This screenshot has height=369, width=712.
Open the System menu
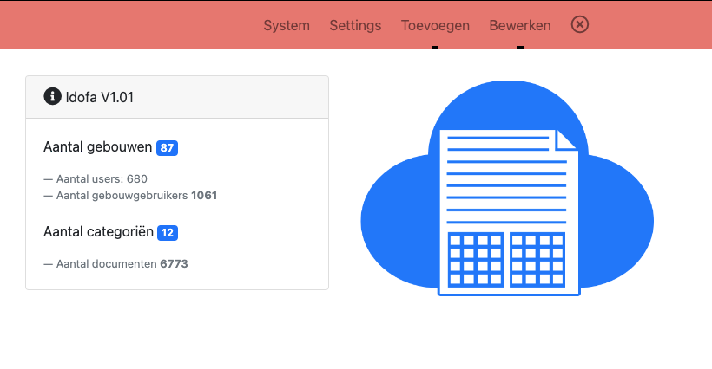287,25
